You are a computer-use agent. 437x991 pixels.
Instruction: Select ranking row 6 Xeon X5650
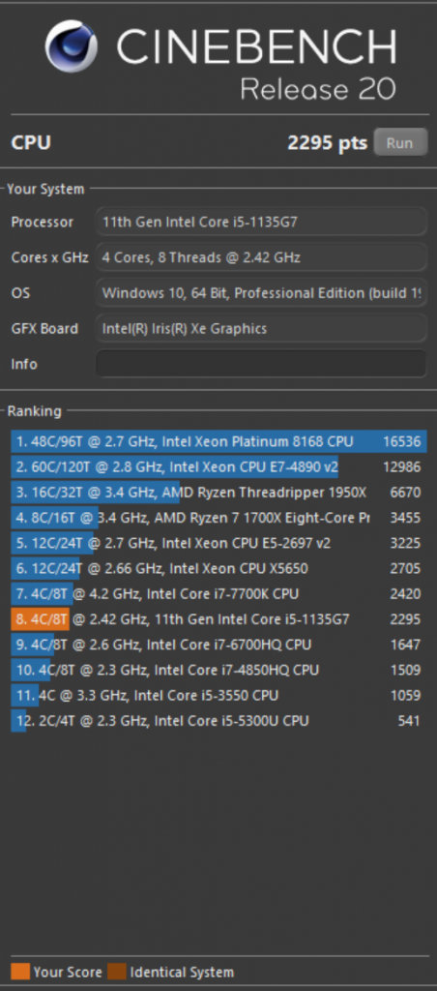(x=218, y=568)
